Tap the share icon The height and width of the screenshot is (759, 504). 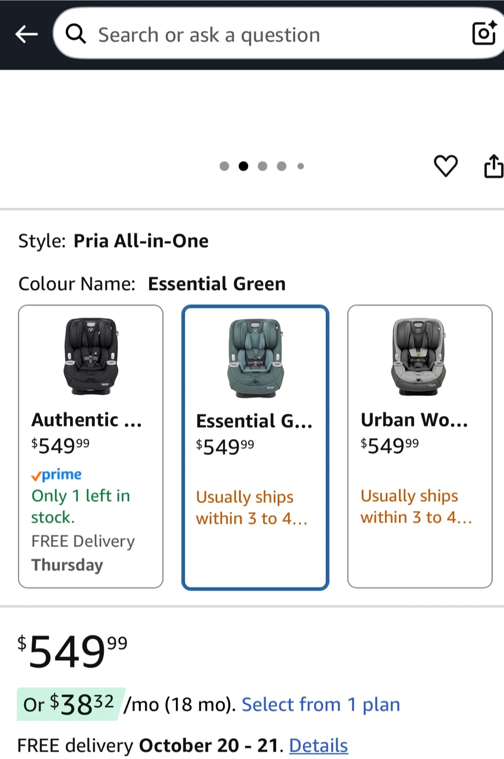click(493, 166)
